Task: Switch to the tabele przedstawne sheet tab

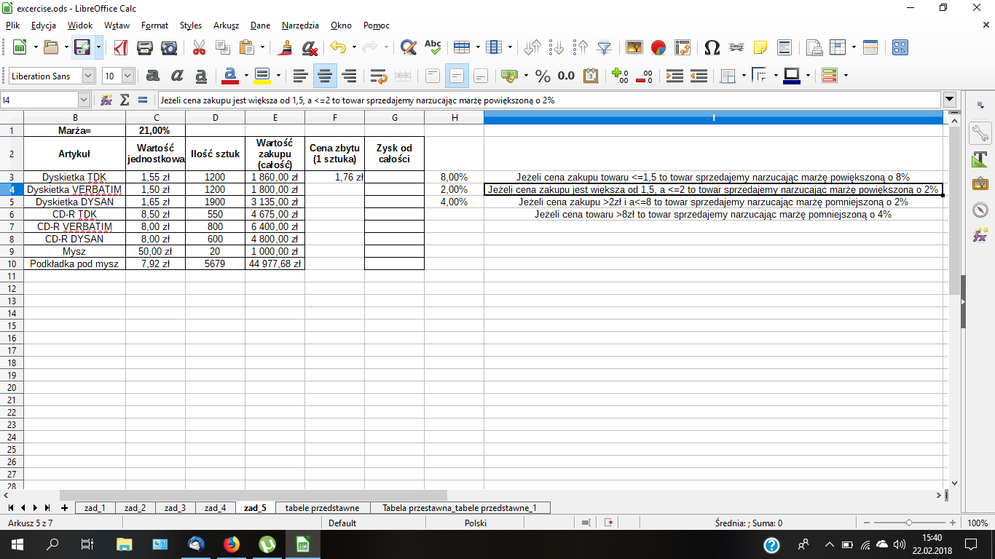Action: pyautogui.click(x=322, y=508)
